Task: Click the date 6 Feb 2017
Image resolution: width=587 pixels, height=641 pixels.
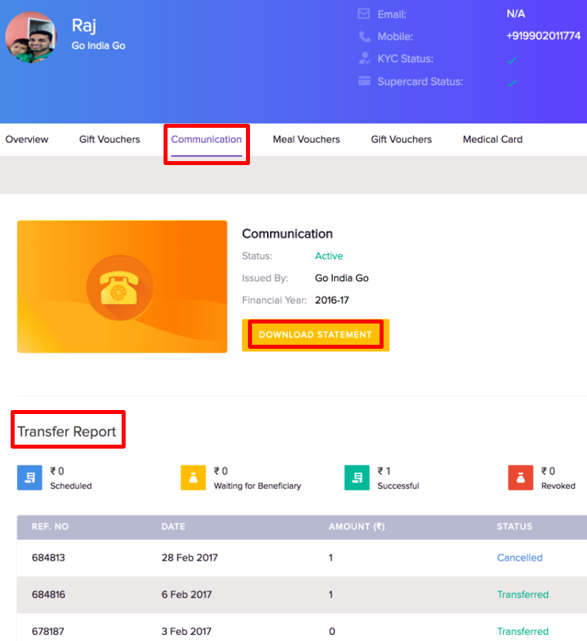Action: (x=187, y=594)
